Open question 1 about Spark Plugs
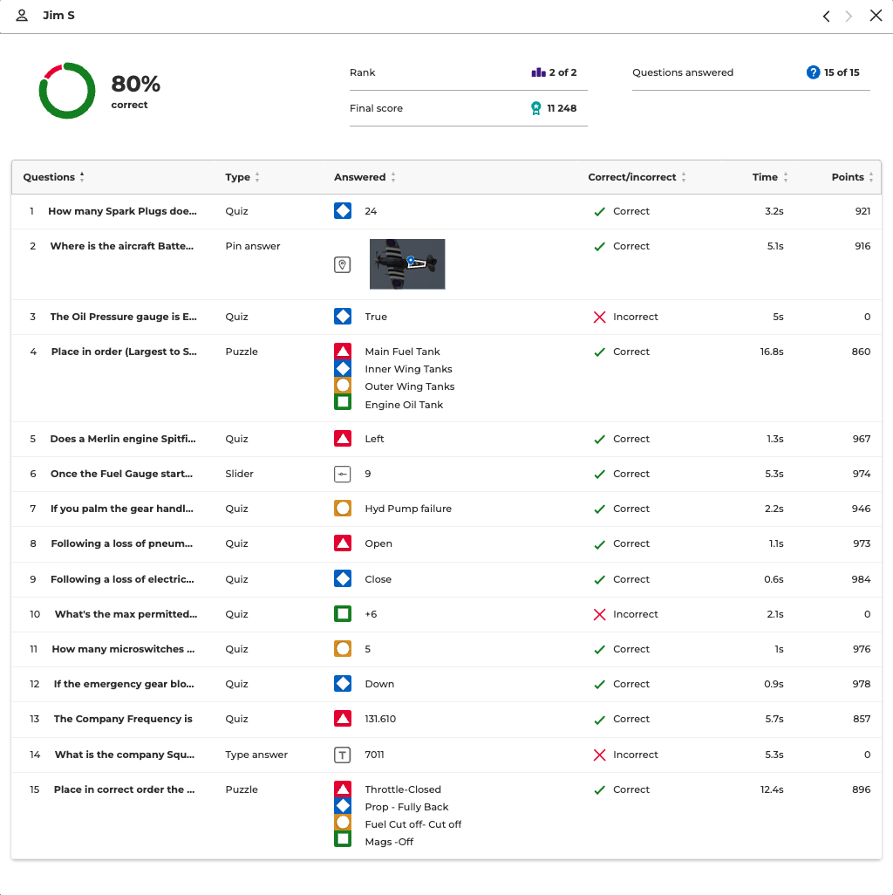This screenshot has width=893, height=895. click(122, 211)
